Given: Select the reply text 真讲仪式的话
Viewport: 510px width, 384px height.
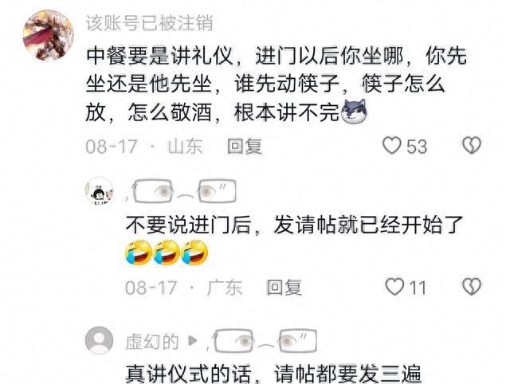Looking at the screenshot, I should tap(273, 374).
